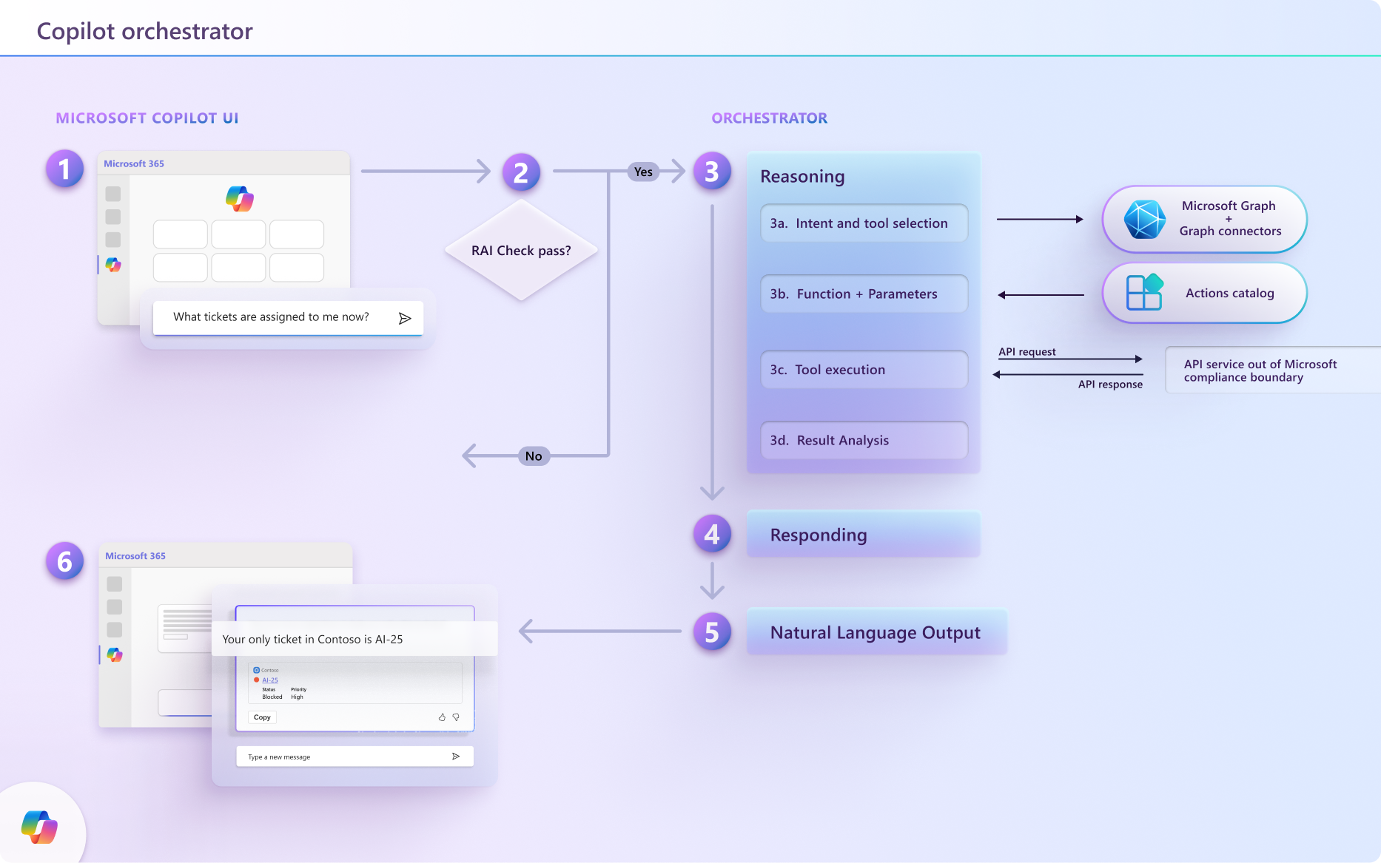
Task: Click the 'Yes' branch label
Action: 643,172
